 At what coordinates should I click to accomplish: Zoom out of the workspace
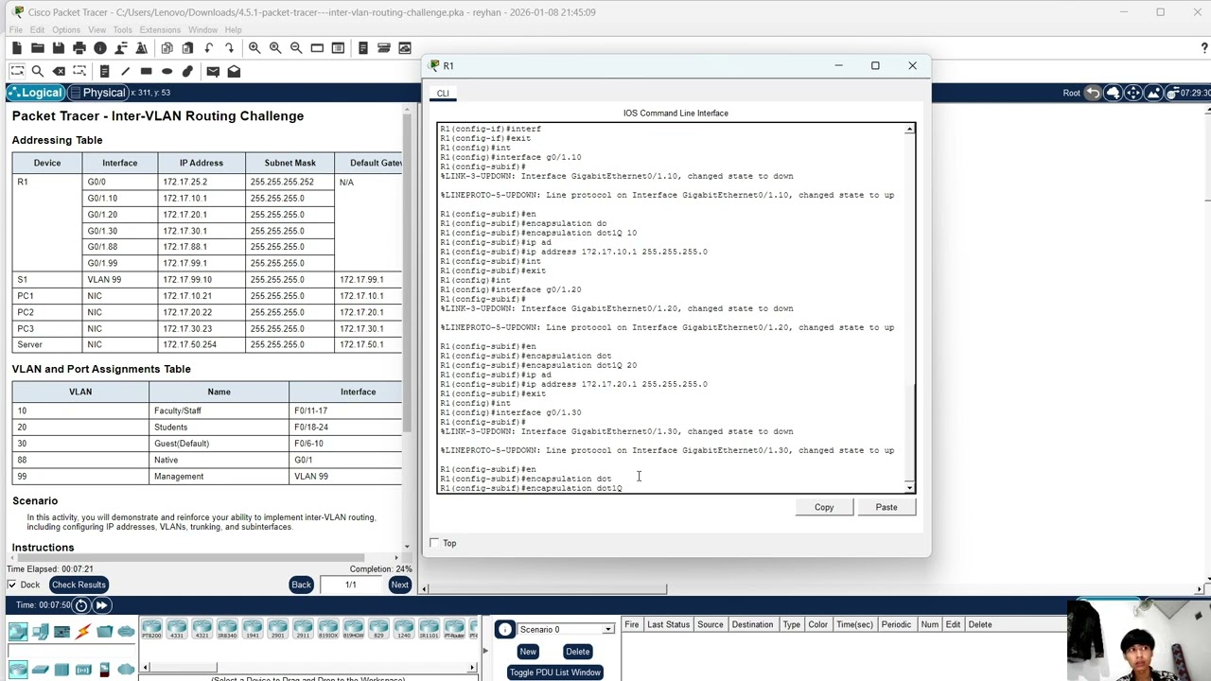pyautogui.click(x=296, y=48)
